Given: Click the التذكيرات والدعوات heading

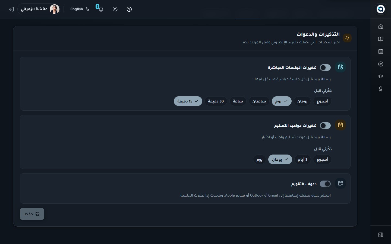Looking at the screenshot, I should 318,34.
